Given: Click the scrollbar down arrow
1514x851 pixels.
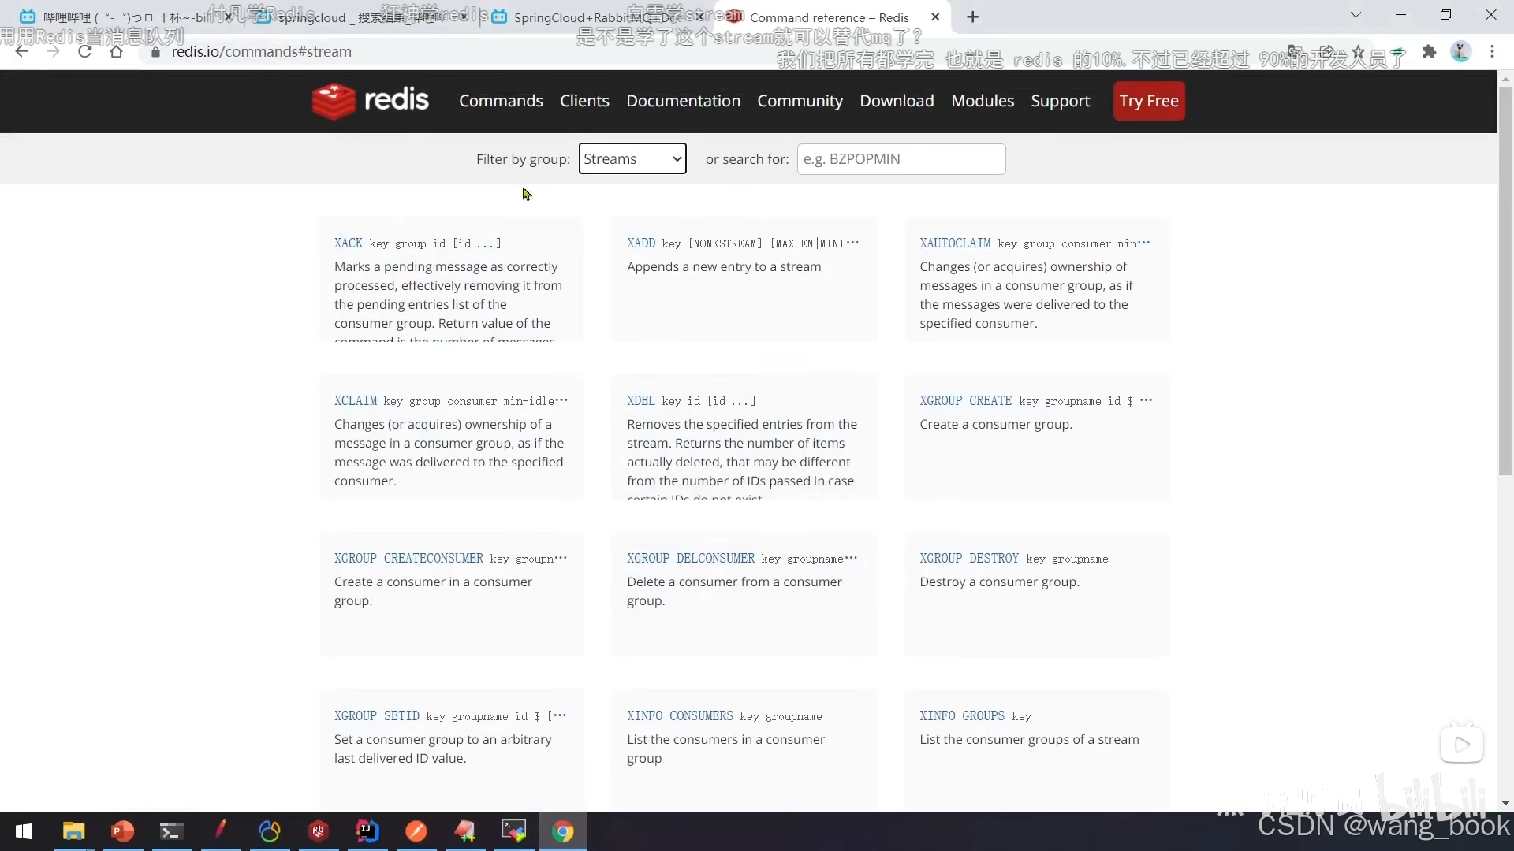Looking at the screenshot, I should [x=1505, y=804].
